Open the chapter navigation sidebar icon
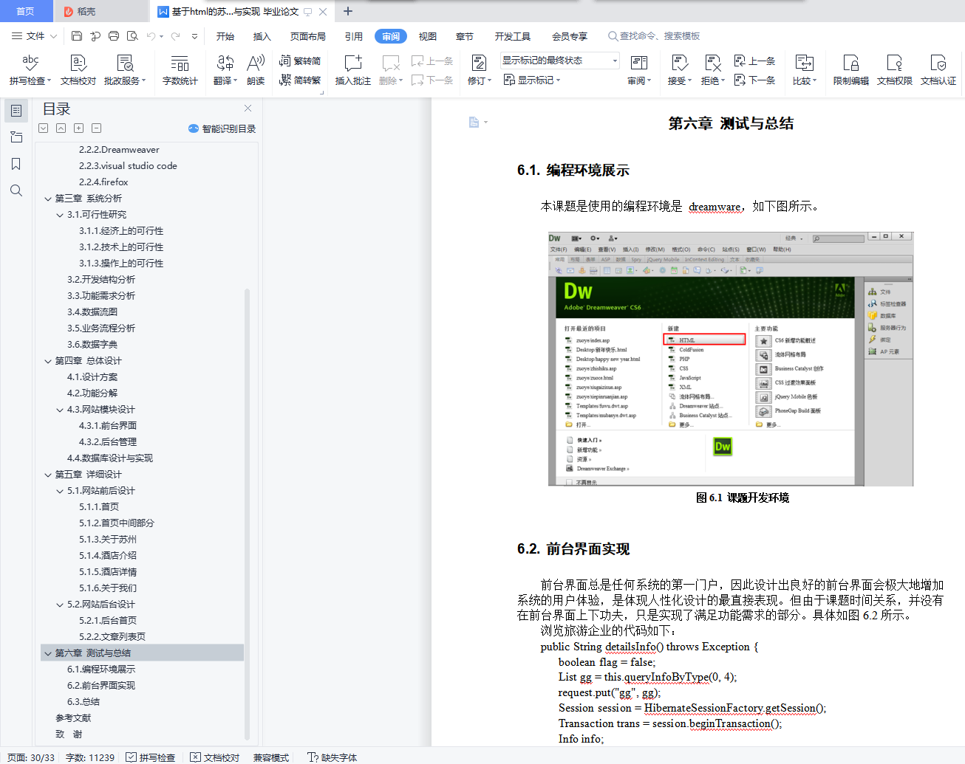Screen dimensions: 965x764 click(16, 137)
